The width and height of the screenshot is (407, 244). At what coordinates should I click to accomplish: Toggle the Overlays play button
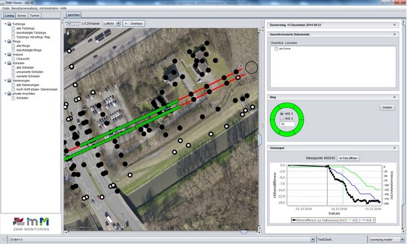(134, 23)
